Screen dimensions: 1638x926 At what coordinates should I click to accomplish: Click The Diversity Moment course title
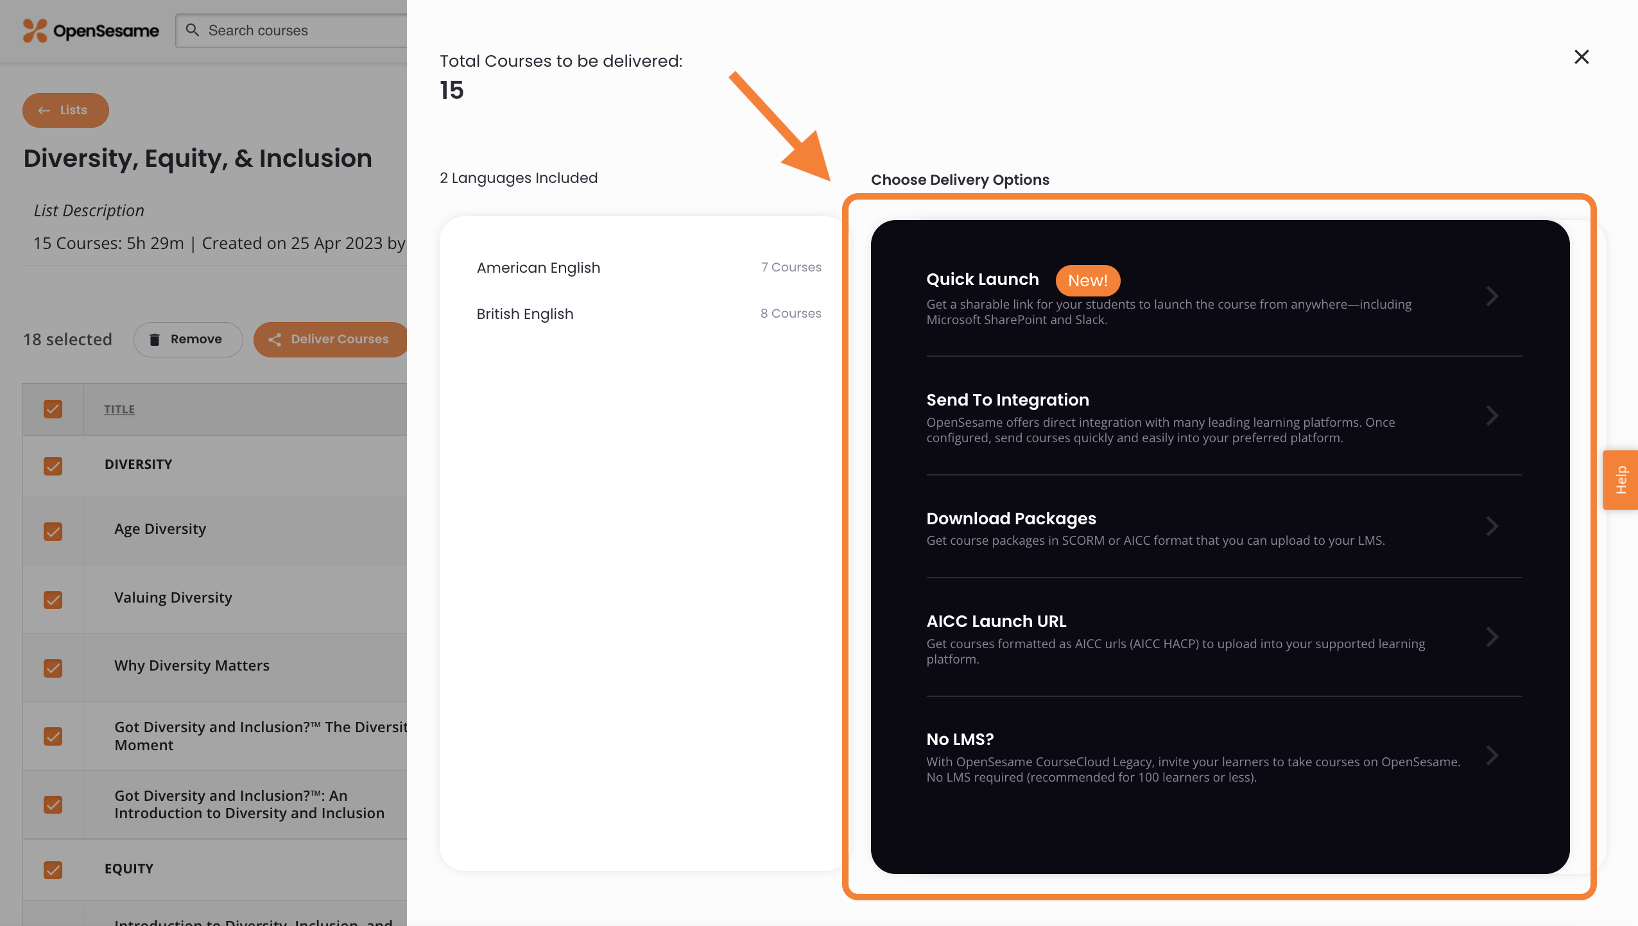coord(261,736)
